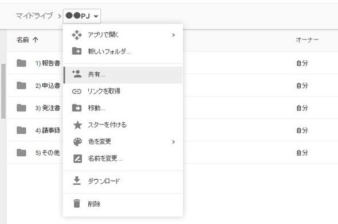Open the 1) 報告書 folder name
The height and width of the screenshot is (224, 338).
[48, 63]
